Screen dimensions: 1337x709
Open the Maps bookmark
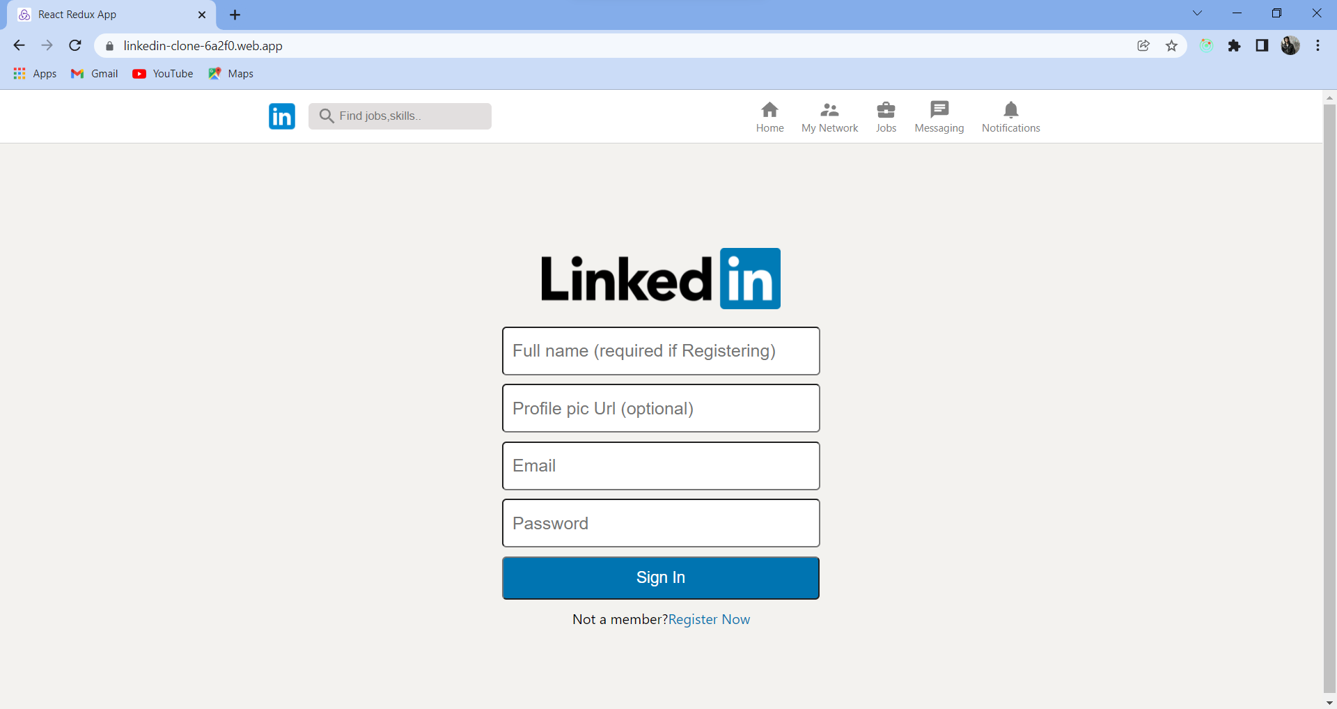pos(230,74)
